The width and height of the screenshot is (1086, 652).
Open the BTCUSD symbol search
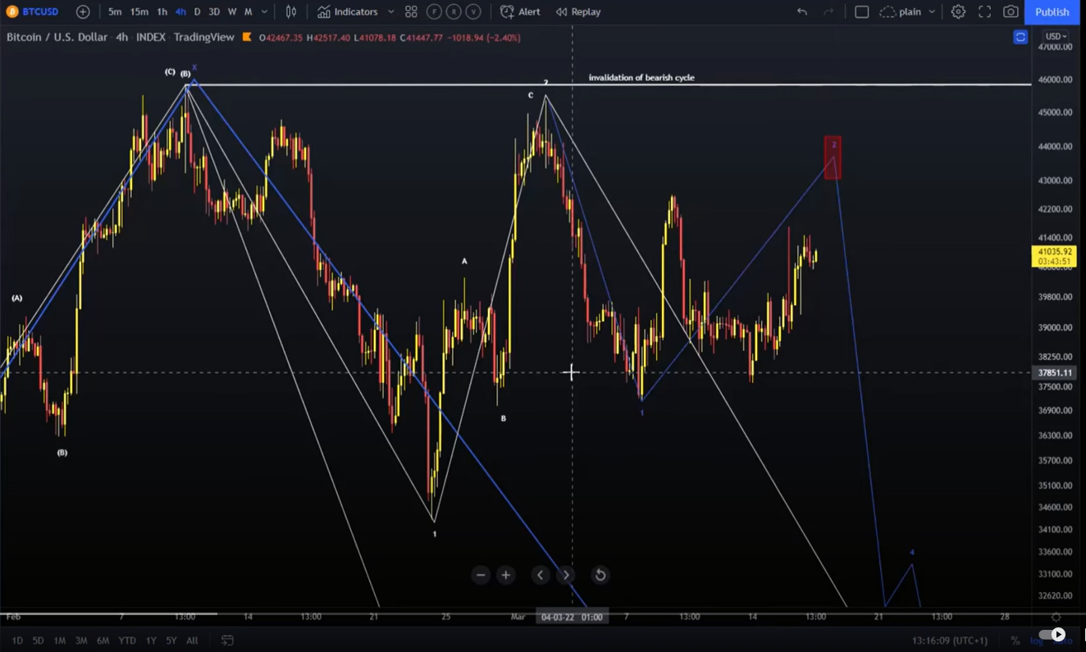coord(33,11)
